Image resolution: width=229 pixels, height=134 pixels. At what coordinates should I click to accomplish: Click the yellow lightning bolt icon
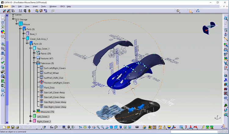click(x=203, y=127)
